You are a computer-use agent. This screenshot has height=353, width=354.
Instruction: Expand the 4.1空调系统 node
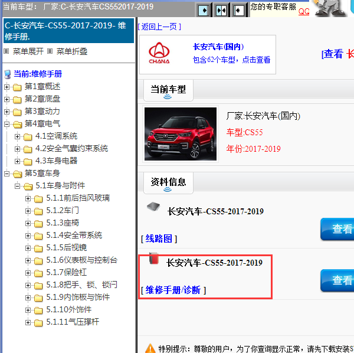17,136
